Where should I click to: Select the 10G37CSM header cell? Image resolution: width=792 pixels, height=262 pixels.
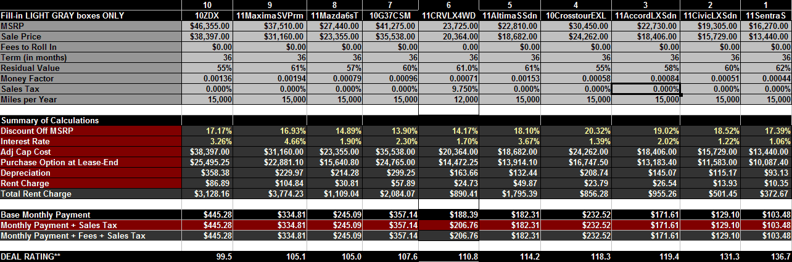[x=390, y=15]
